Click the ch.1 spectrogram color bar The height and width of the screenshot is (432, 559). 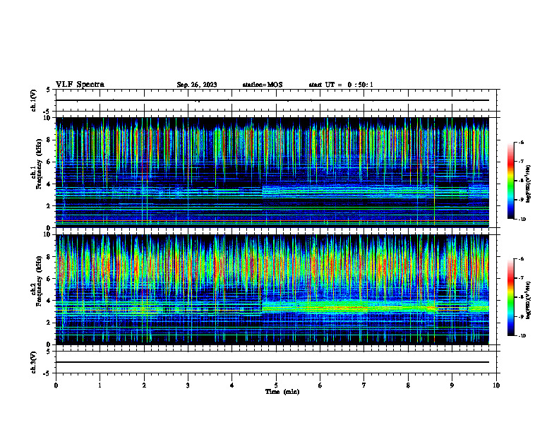coord(511,181)
